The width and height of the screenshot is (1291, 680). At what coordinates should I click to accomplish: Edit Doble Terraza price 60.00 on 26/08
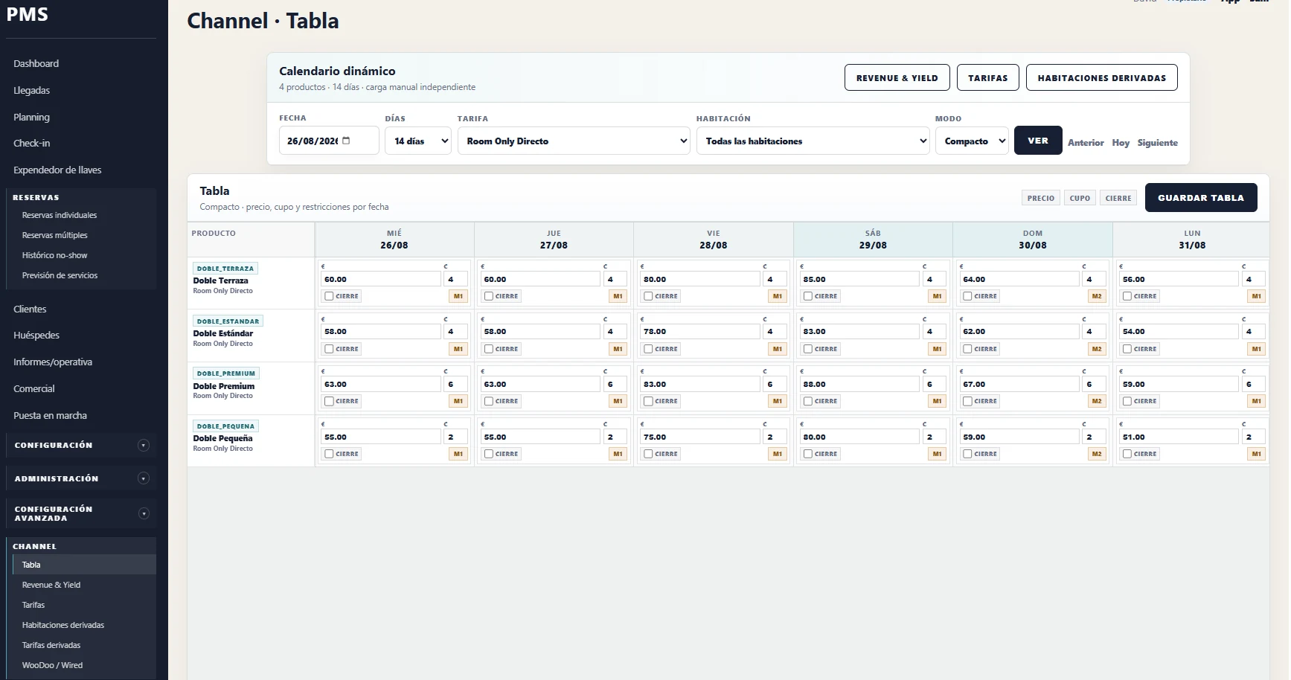pyautogui.click(x=381, y=280)
